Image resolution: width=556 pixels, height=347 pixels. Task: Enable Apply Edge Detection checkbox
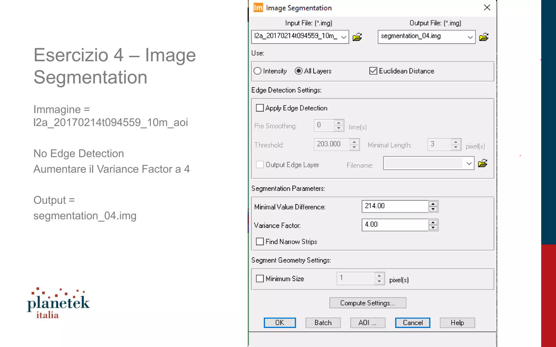coord(260,108)
